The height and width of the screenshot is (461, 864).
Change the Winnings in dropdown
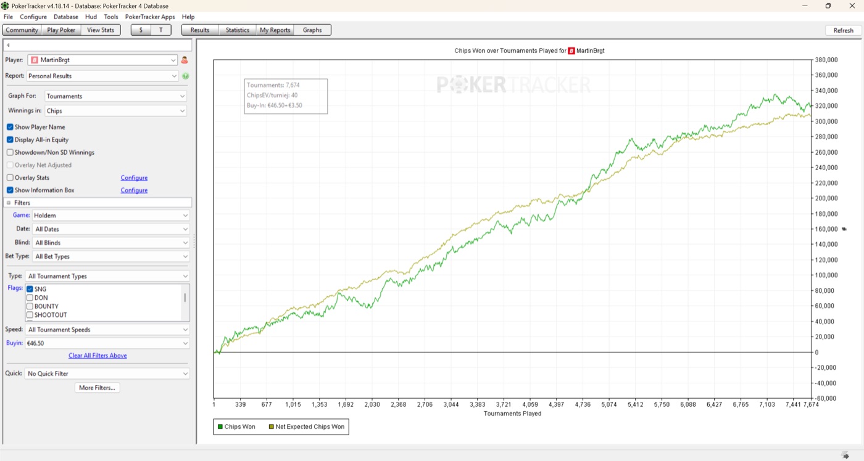coord(115,111)
